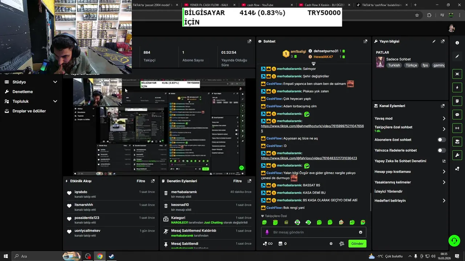Click the badge icon next to Gönder
The image size is (465, 261).
tap(341, 244)
